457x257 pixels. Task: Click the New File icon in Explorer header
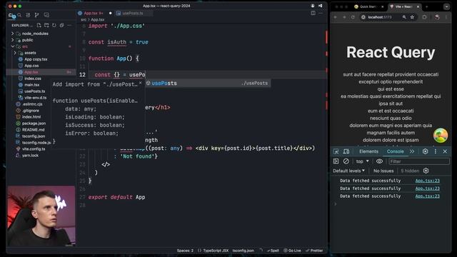pyautogui.click(x=39, y=26)
